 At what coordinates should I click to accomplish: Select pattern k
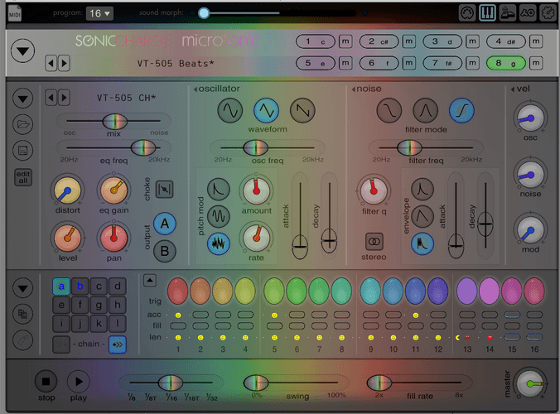(x=99, y=324)
